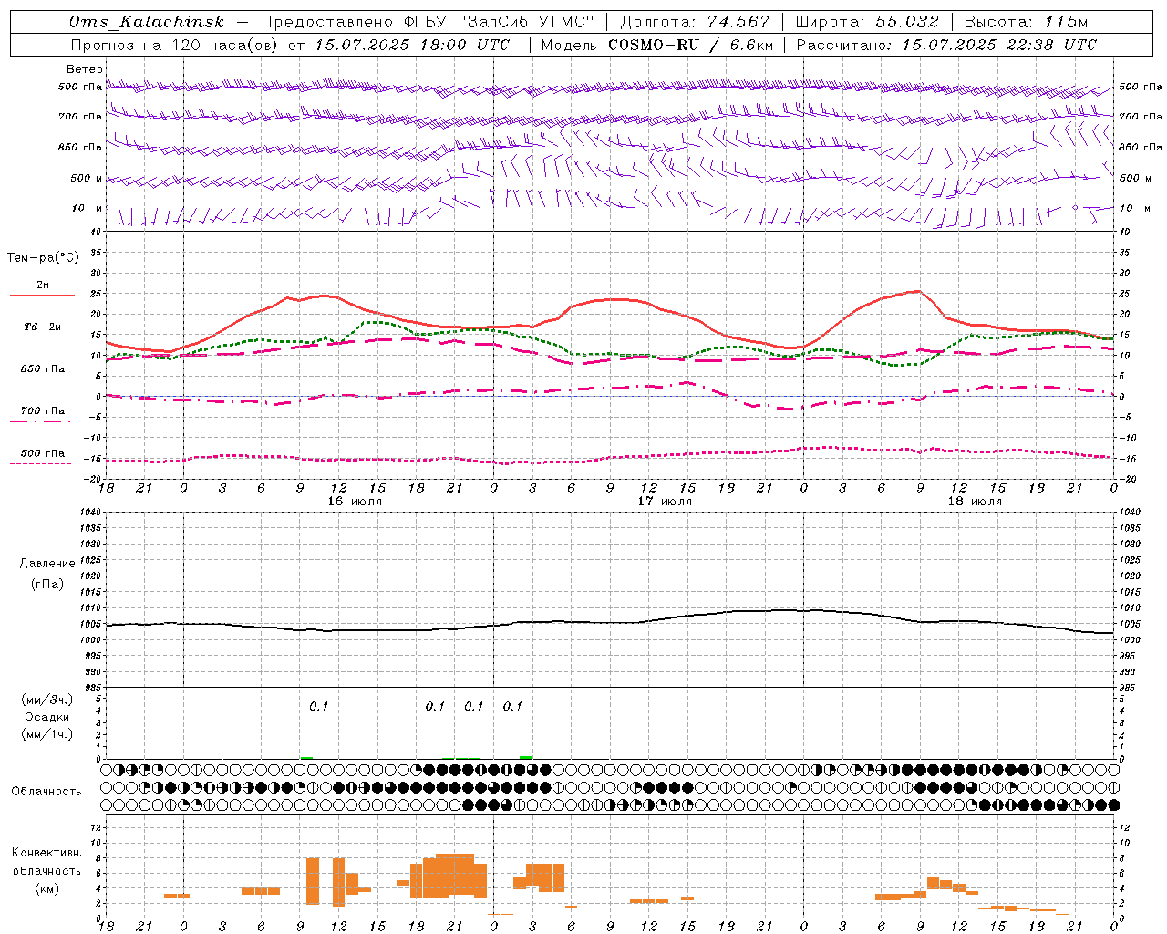Click the 'Рассчитано: 15.07.2025 22:38 UTC' text
Screen dimensions: 1167x934
[x=946, y=45]
